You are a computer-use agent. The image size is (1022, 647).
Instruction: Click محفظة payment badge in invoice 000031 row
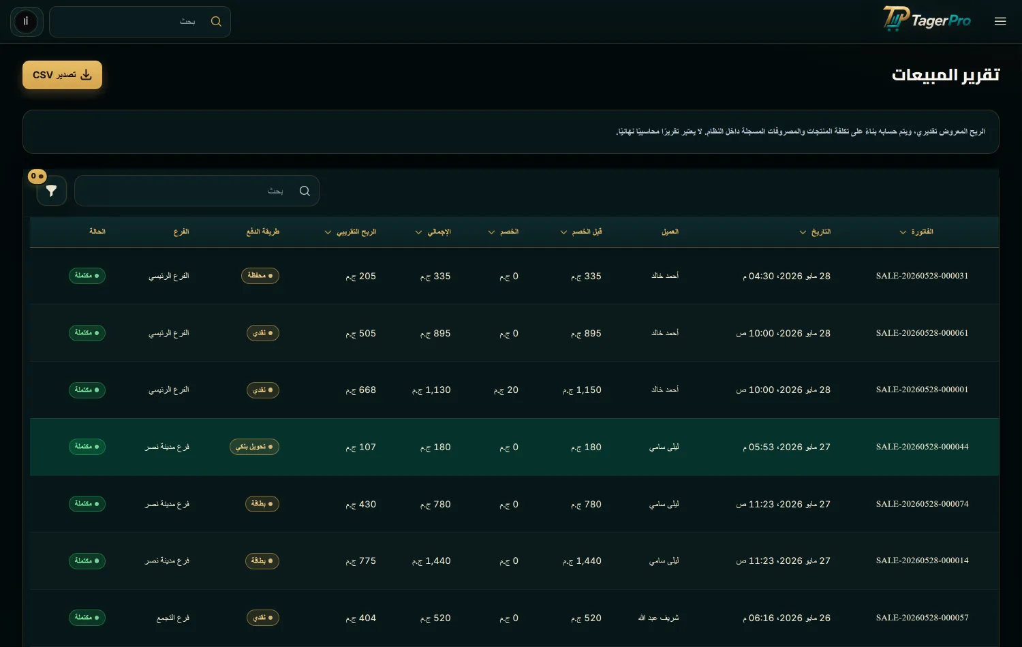pos(260,276)
